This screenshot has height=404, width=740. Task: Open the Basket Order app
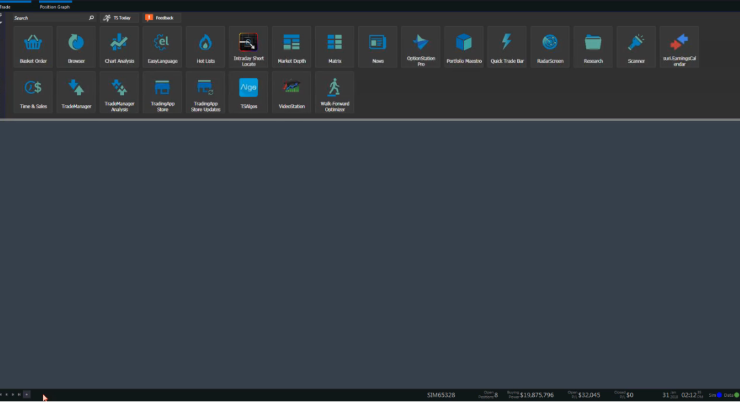(33, 47)
